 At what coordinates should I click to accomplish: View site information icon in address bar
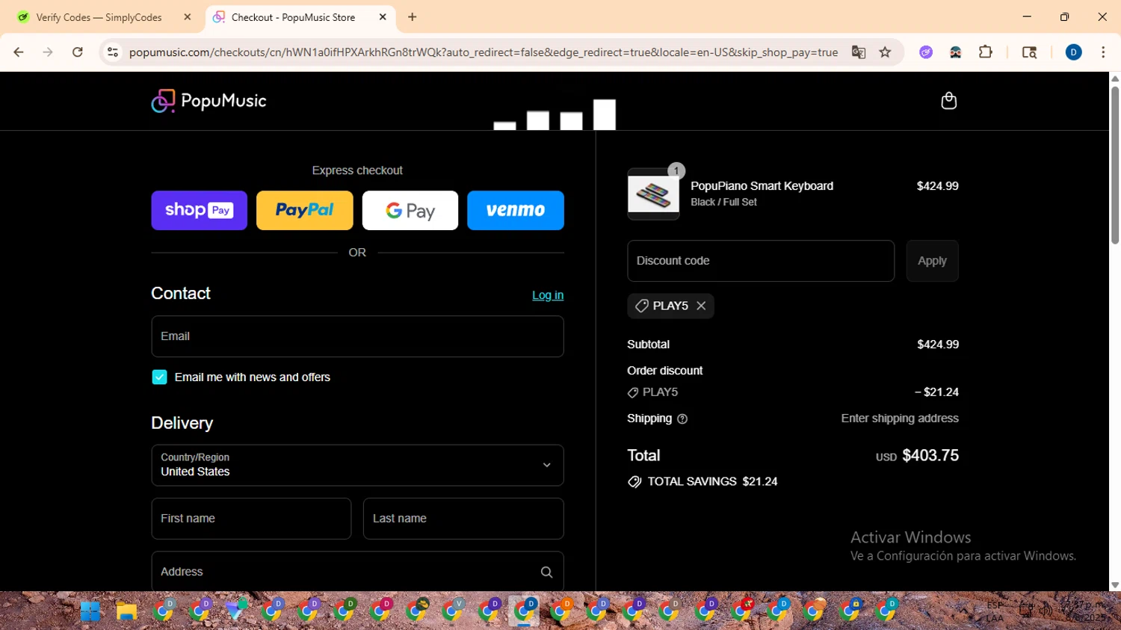pos(113,52)
